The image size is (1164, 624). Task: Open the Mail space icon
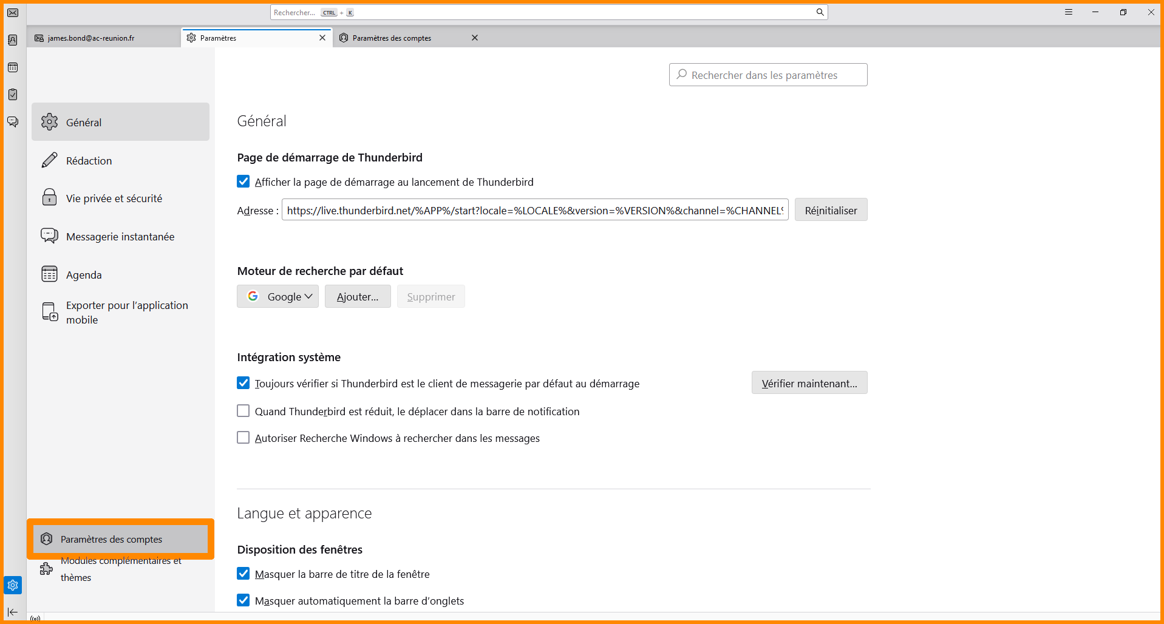click(13, 13)
